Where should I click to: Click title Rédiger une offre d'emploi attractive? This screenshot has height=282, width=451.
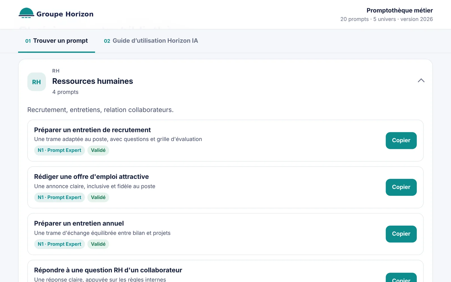[91, 177]
